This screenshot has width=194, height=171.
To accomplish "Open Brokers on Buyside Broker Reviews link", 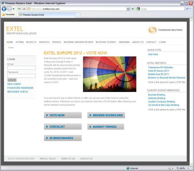I will point(167,78).
